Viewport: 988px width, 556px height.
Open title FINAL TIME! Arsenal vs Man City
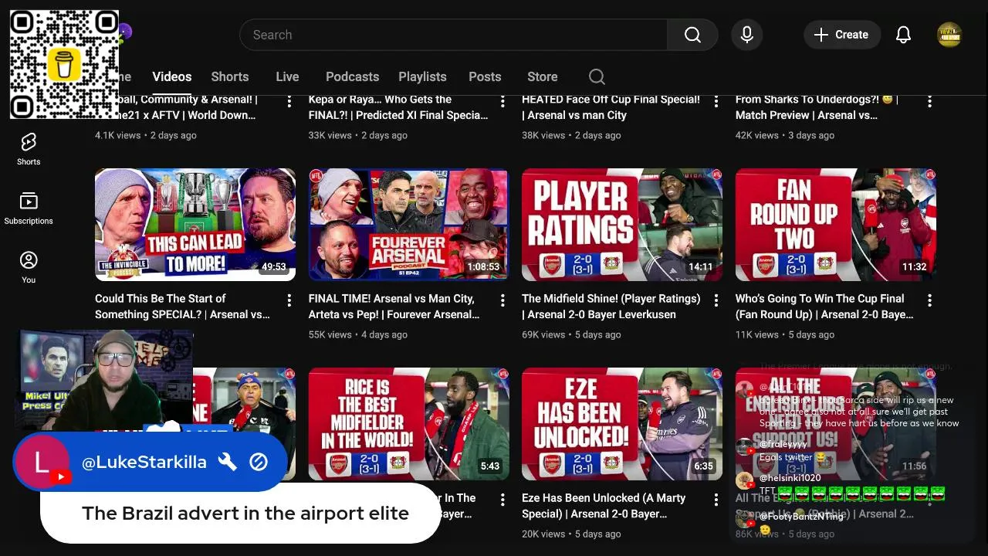394,307
